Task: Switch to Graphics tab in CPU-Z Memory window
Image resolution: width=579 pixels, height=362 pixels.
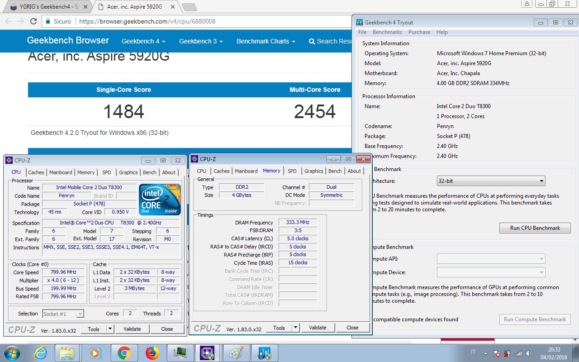Action: pyautogui.click(x=314, y=171)
